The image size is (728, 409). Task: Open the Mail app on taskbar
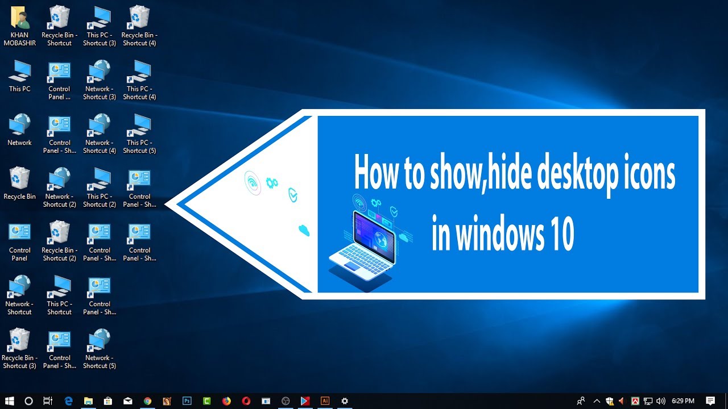pyautogui.click(x=128, y=400)
